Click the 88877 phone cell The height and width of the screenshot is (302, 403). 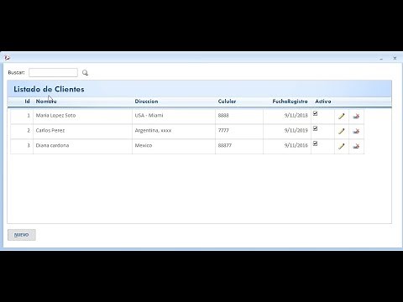(239, 147)
